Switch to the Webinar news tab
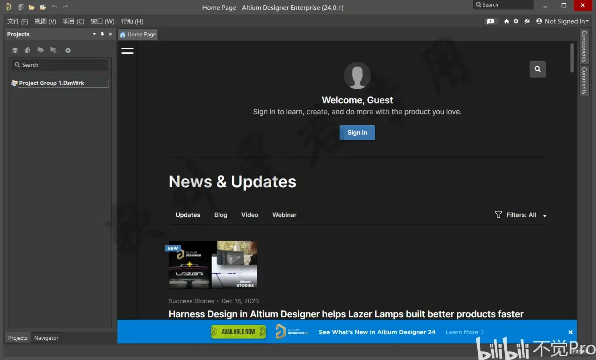Screen dimensions: 596x360 pos(284,215)
